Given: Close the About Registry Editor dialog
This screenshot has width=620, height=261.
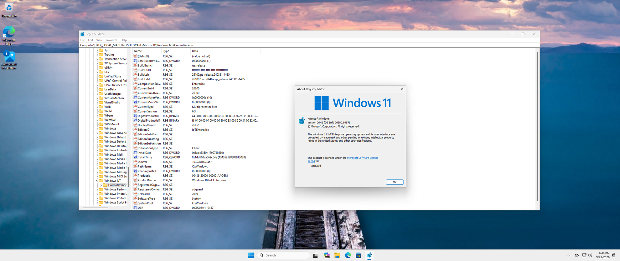Looking at the screenshot, I should click(402, 89).
